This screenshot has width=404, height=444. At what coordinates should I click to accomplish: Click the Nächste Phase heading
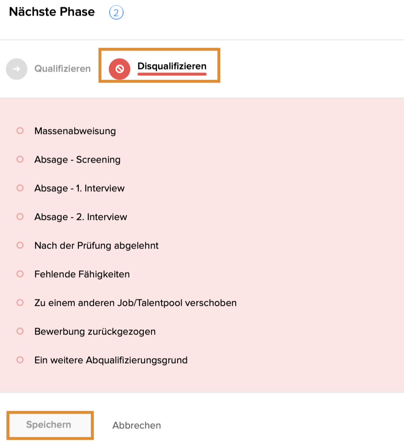(x=52, y=12)
